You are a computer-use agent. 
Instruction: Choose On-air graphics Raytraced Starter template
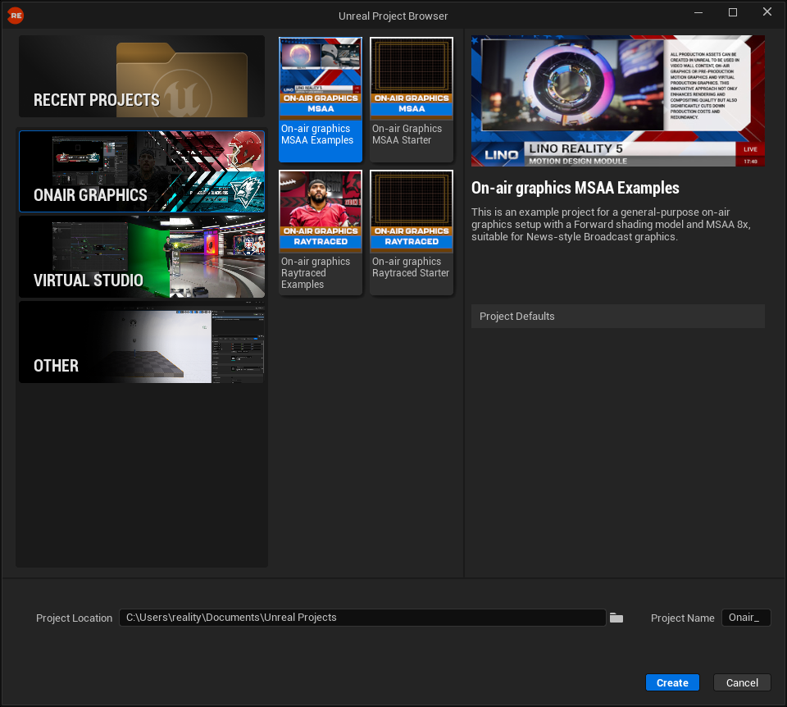(412, 232)
